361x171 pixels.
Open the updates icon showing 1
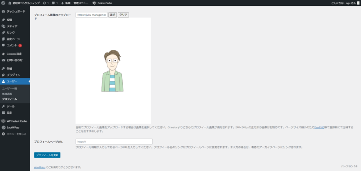[x=44, y=3]
